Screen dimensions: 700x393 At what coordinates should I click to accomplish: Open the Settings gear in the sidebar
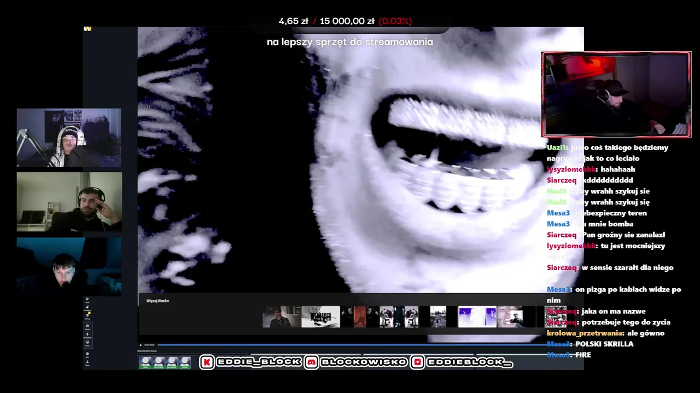click(x=87, y=316)
